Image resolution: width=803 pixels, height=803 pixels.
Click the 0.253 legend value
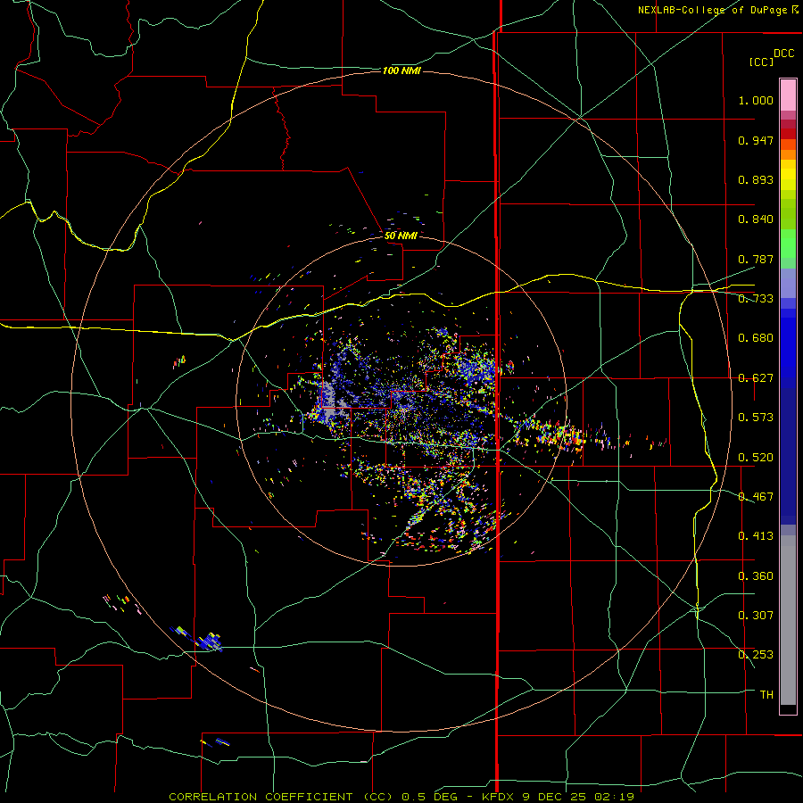pyautogui.click(x=756, y=655)
